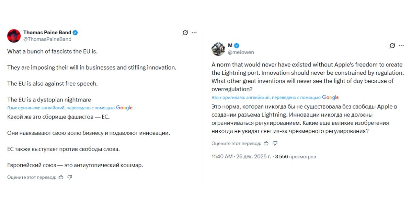Image resolution: width=412 pixels, height=216 pixels.
Task: Click Google logo under melowen post
Action: click(x=330, y=97)
